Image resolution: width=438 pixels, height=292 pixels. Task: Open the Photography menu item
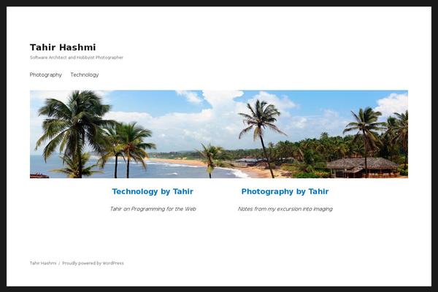pos(46,74)
